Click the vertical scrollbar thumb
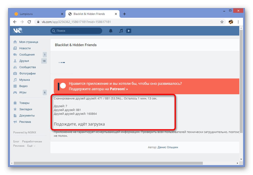 tap(241, 81)
